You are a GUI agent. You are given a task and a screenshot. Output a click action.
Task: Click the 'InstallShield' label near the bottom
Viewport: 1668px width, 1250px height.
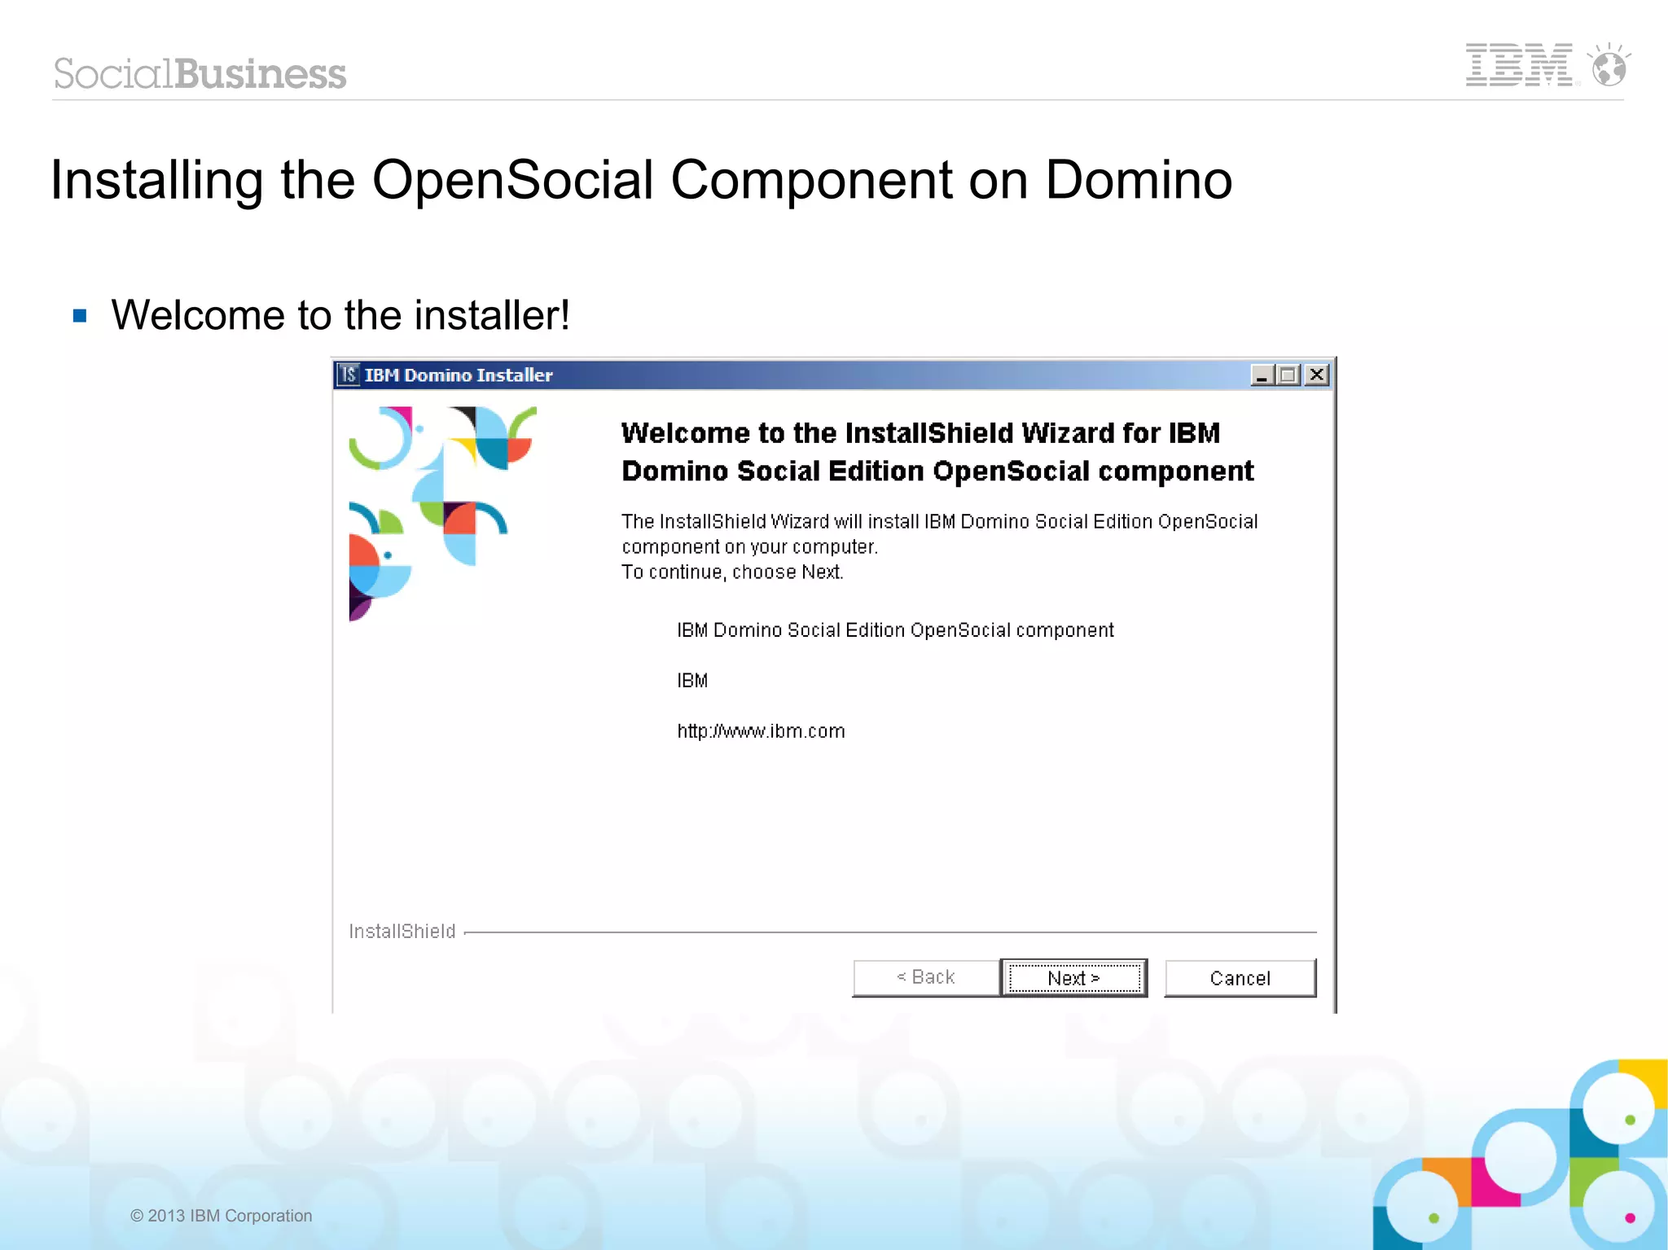[x=402, y=931]
